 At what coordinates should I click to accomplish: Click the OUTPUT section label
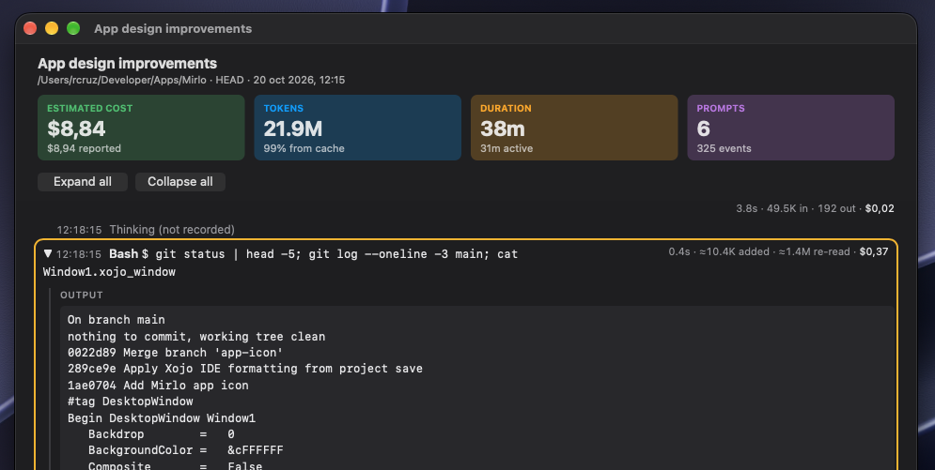click(82, 296)
